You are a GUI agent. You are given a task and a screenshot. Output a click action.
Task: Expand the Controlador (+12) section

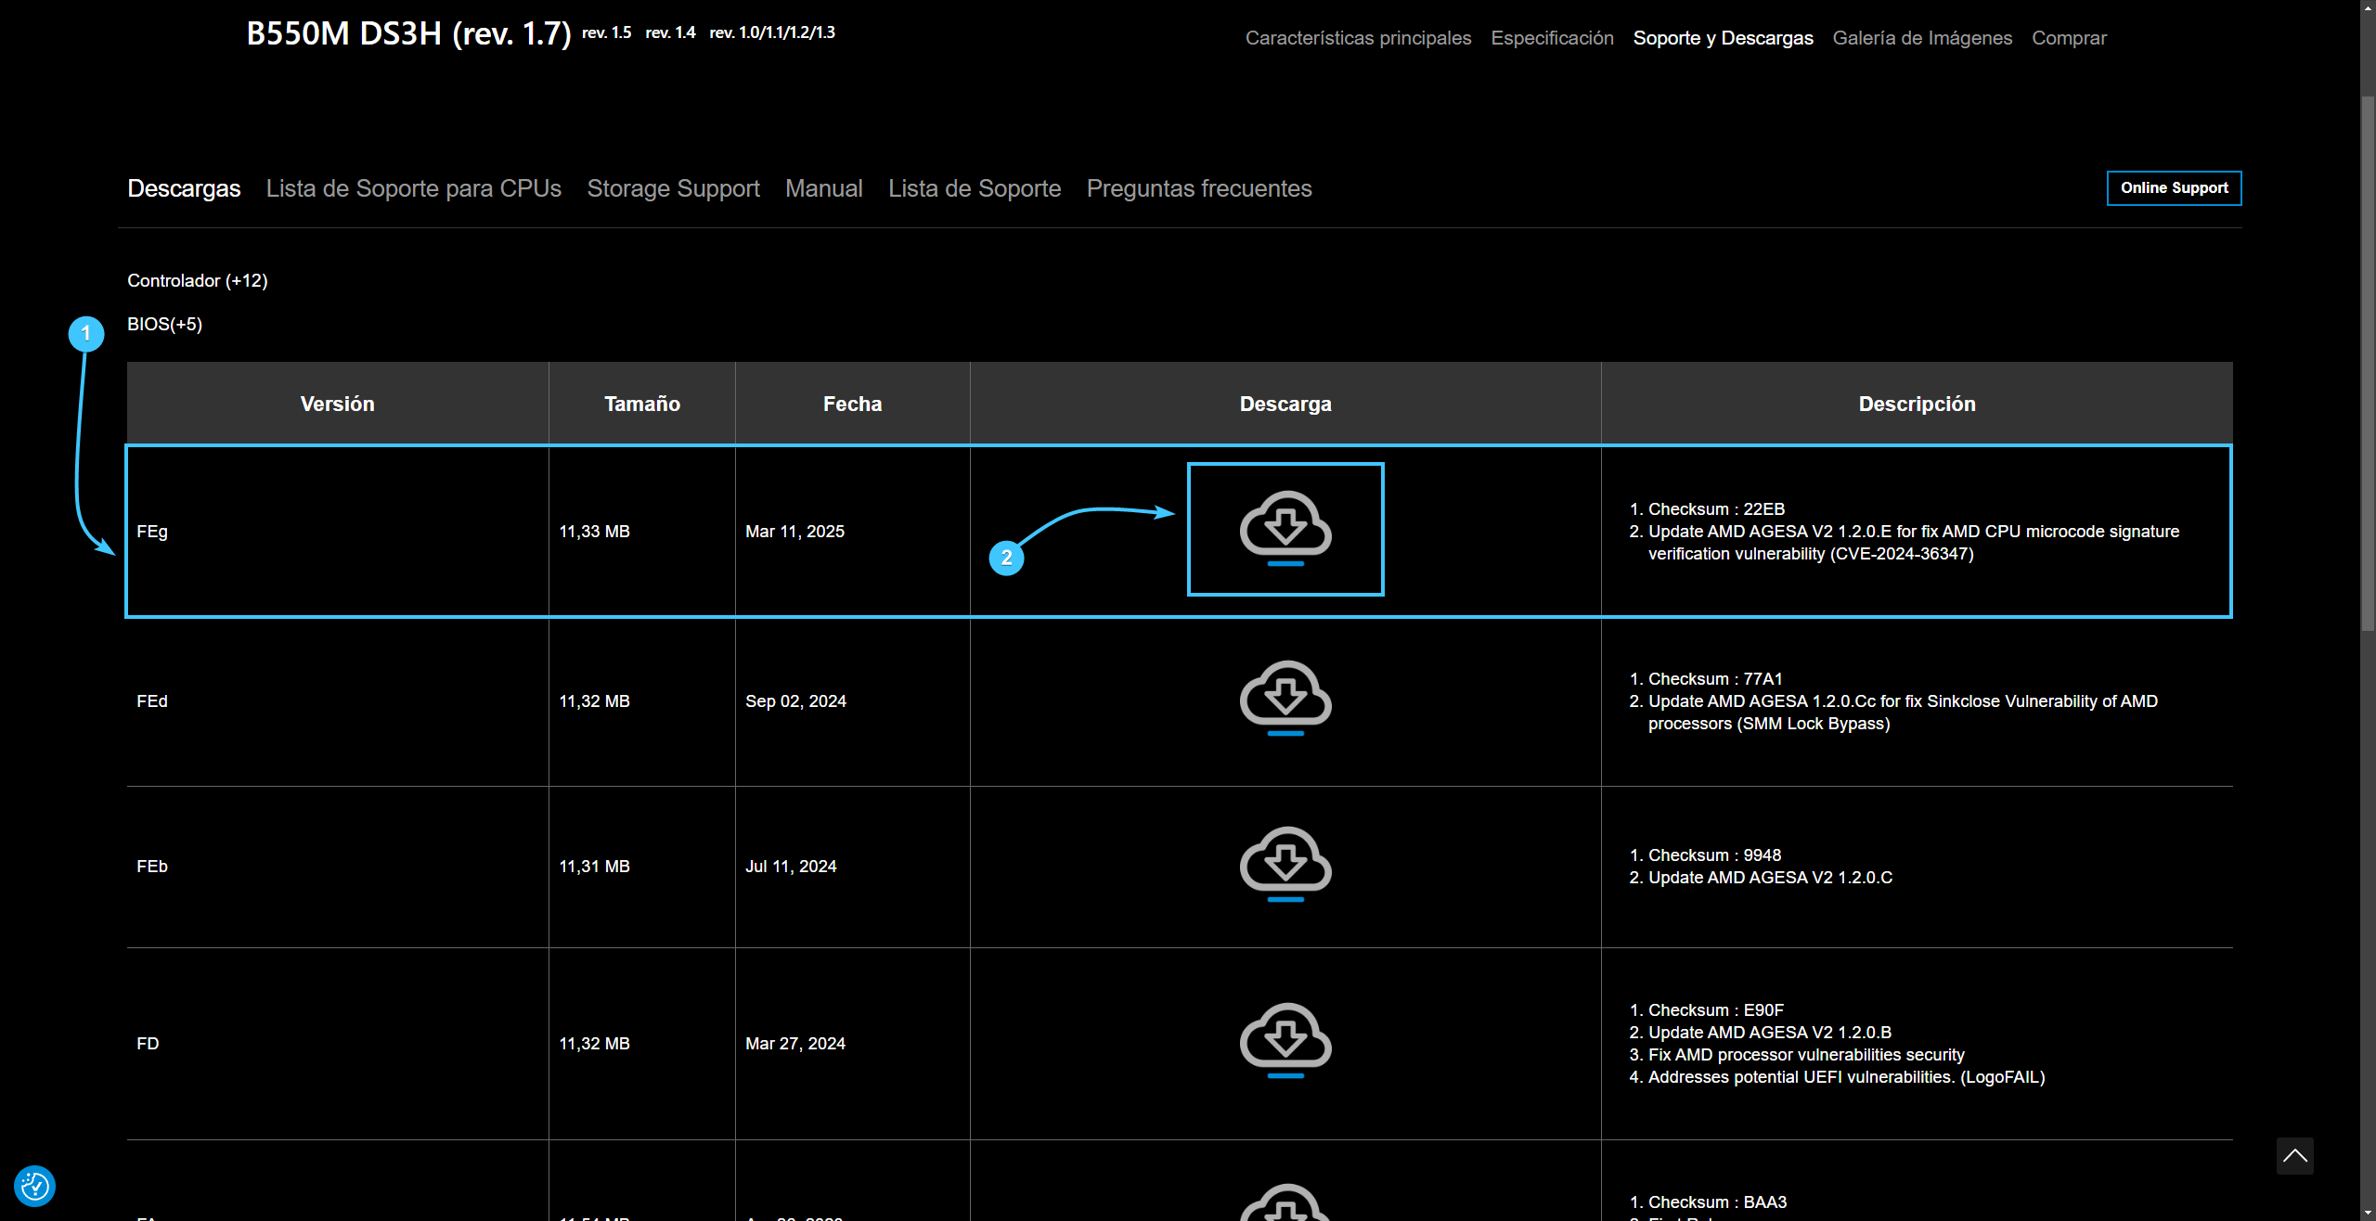pyautogui.click(x=197, y=280)
